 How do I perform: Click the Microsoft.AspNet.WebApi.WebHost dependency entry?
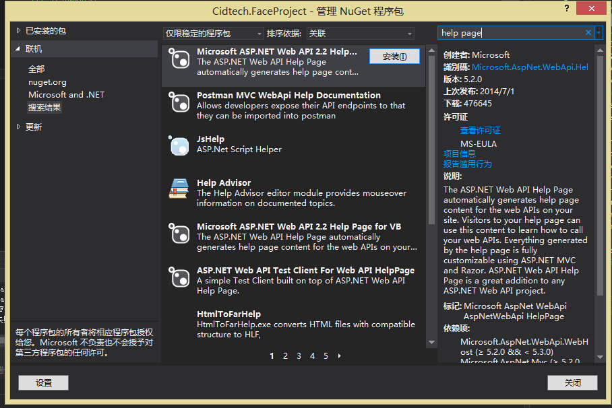tap(524, 347)
